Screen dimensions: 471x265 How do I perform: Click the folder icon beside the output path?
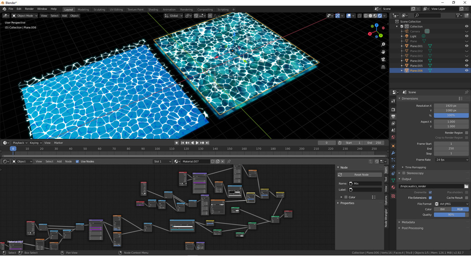click(x=466, y=186)
